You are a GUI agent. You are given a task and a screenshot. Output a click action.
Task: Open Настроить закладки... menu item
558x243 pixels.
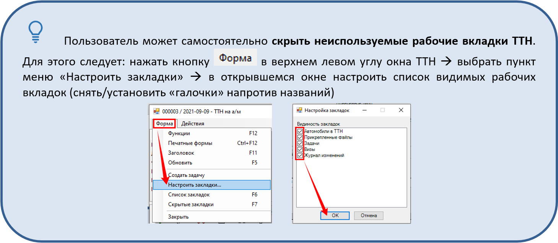pos(194,185)
